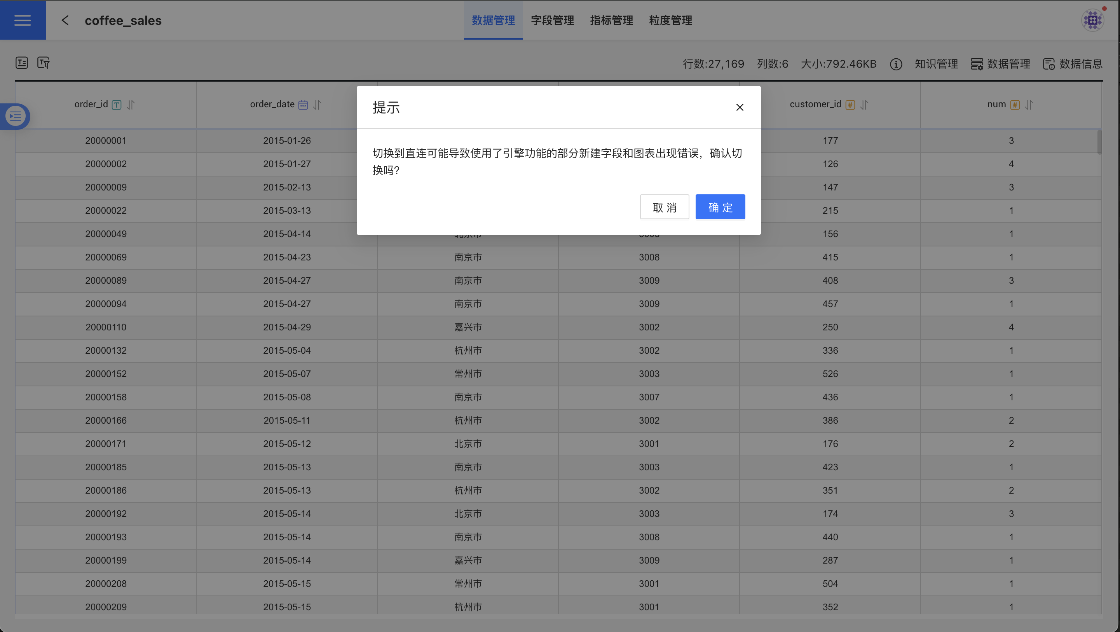Viewport: 1120px width, 632px height.
Task: Sort the num column
Action: (x=1029, y=105)
